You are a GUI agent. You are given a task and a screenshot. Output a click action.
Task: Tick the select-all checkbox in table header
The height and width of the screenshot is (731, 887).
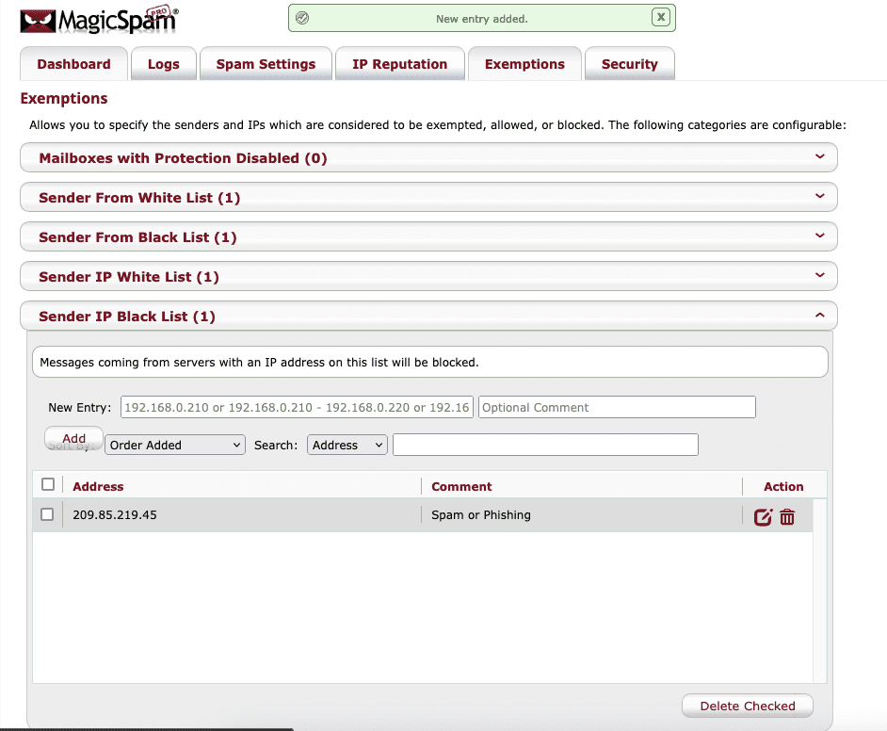(x=48, y=485)
